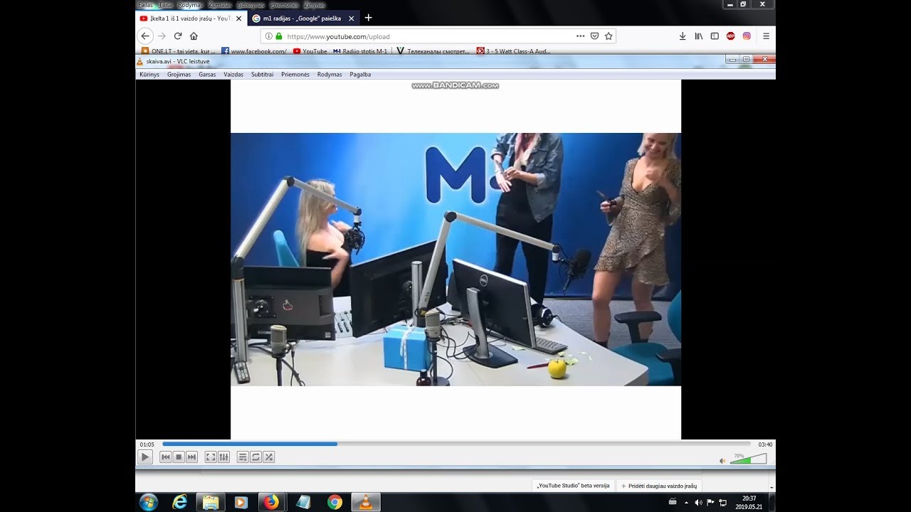This screenshot has height=512, width=911.
Task: Skip to next track in VLC
Action: 191,457
